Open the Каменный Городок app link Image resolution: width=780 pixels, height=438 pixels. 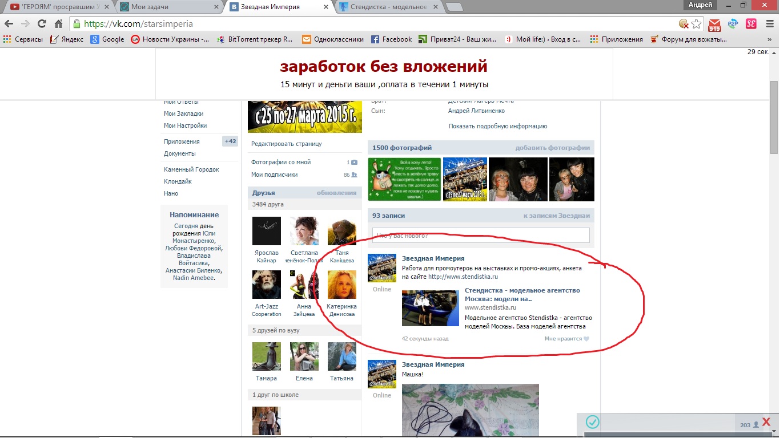191,169
